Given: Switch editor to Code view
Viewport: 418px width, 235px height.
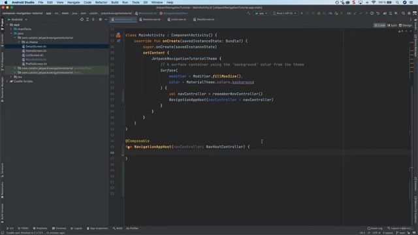Looking at the screenshot, I should [x=379, y=25].
